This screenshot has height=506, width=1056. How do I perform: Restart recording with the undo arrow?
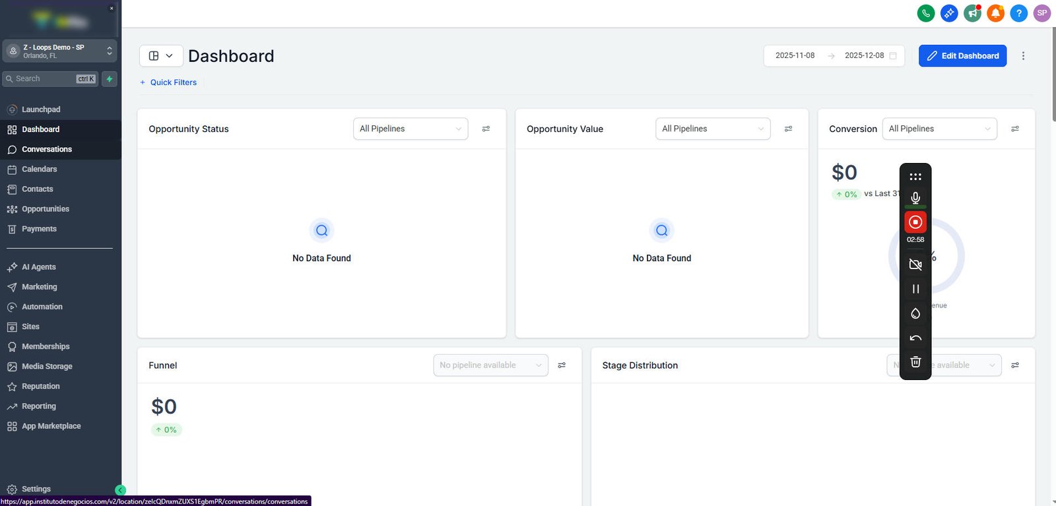coord(915,338)
